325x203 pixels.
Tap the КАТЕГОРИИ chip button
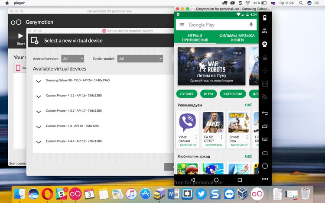click(233, 94)
